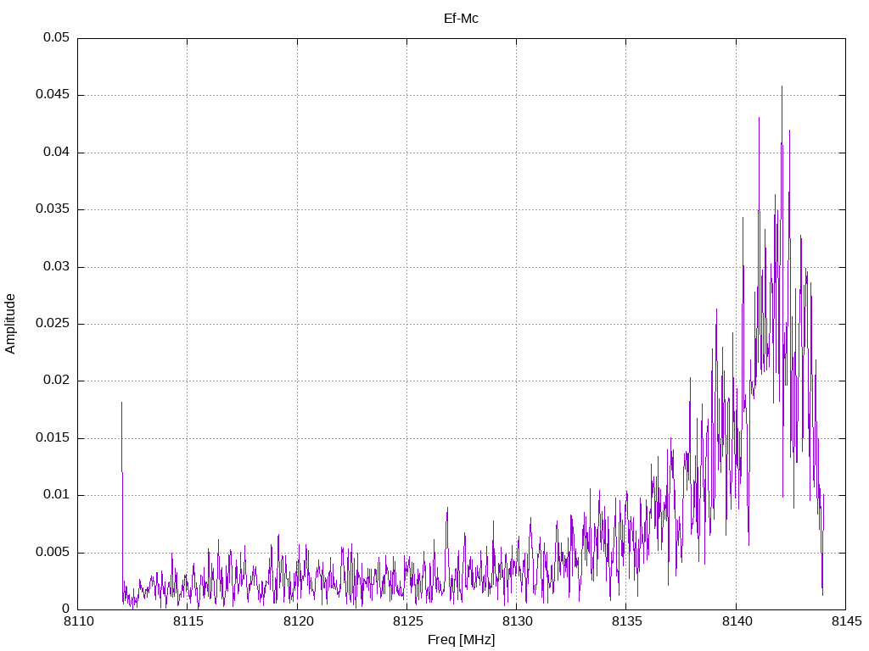The image size is (869, 651).
Task: Click the initial spike tip at 8112 MHz
Action: (x=121, y=403)
